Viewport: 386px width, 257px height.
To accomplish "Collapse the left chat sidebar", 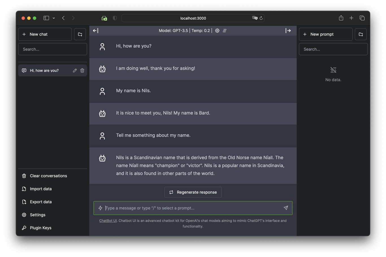I will click(x=96, y=31).
